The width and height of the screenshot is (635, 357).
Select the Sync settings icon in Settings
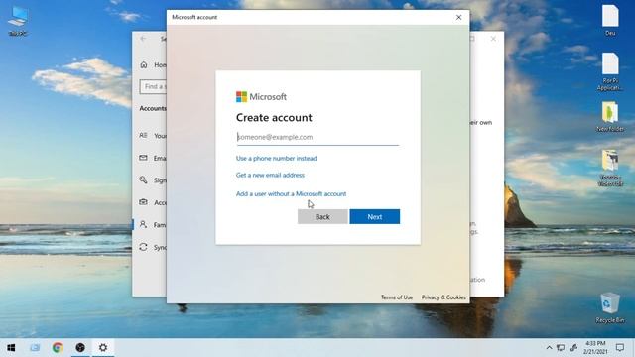click(x=143, y=247)
